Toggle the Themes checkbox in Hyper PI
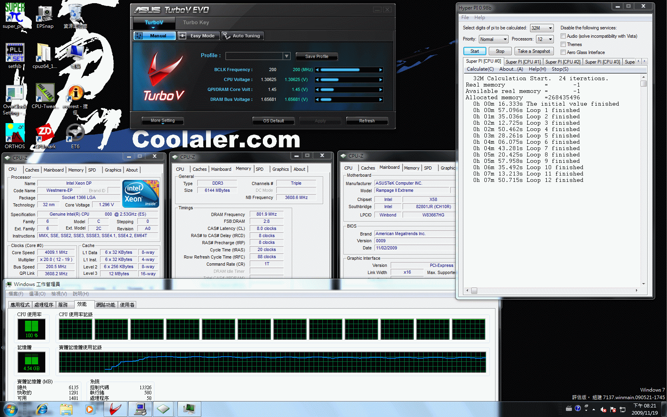Viewport: 667px width, 417px height. [x=563, y=44]
